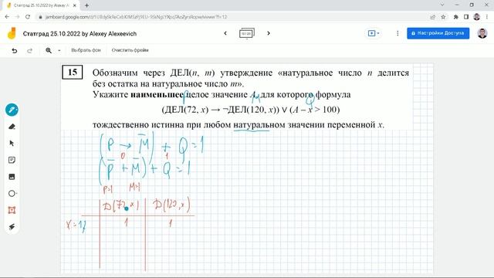Focus the jamboard.google.com address bar
Image resolution: width=494 pixels, height=278 pixels.
[136, 17]
